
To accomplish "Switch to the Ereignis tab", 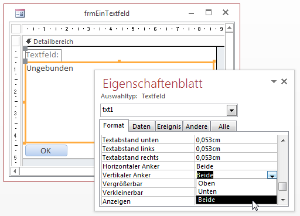I will tap(169, 126).
